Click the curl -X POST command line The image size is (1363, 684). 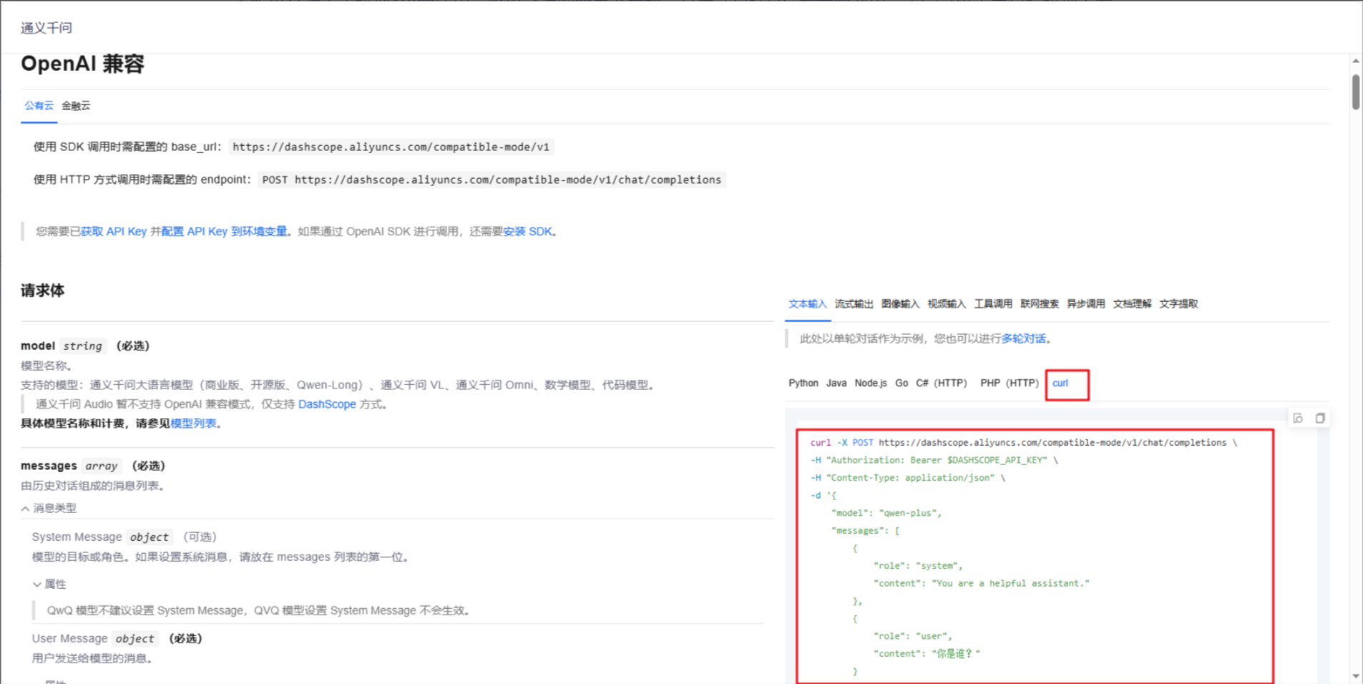tap(1023, 443)
